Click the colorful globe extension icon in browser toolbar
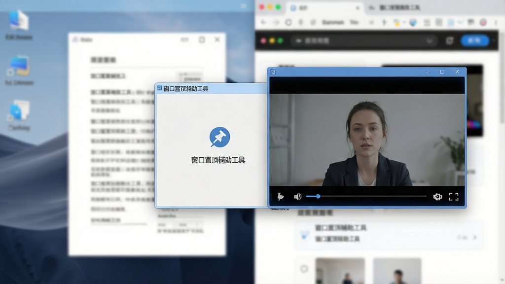 coord(413,22)
